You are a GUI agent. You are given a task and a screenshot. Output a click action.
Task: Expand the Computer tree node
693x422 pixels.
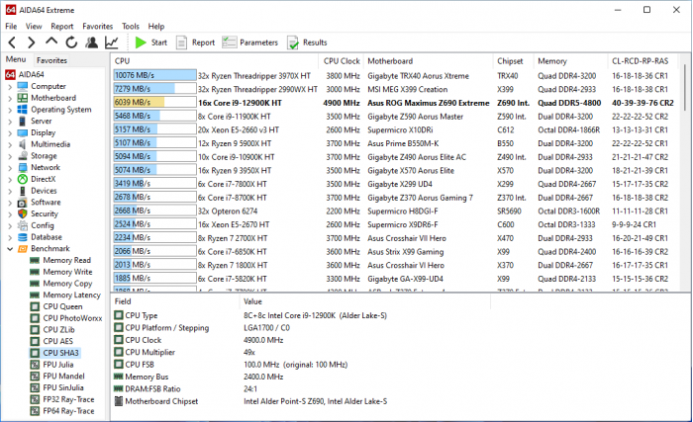pos(9,86)
